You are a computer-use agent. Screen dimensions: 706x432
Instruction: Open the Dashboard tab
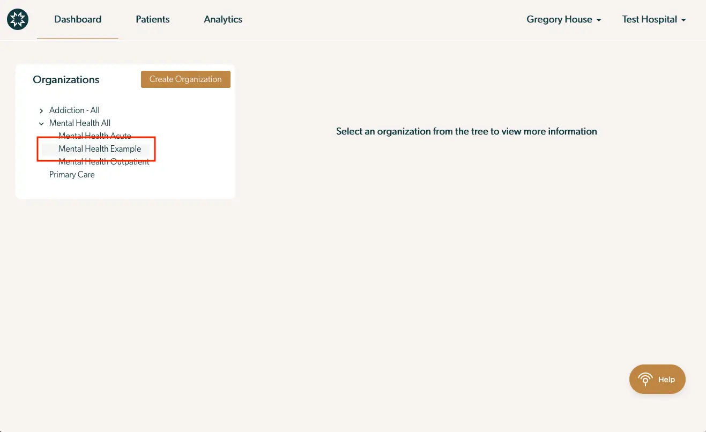77,19
